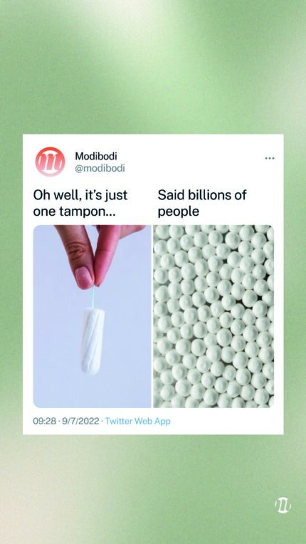Image resolution: width=306 pixels, height=544 pixels.
Task: Visit the @modibodi handle
Action: click(x=100, y=169)
